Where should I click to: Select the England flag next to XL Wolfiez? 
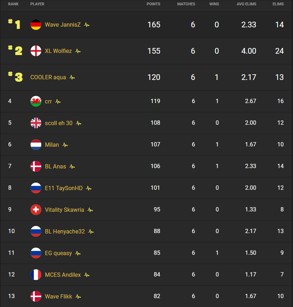coord(36,51)
